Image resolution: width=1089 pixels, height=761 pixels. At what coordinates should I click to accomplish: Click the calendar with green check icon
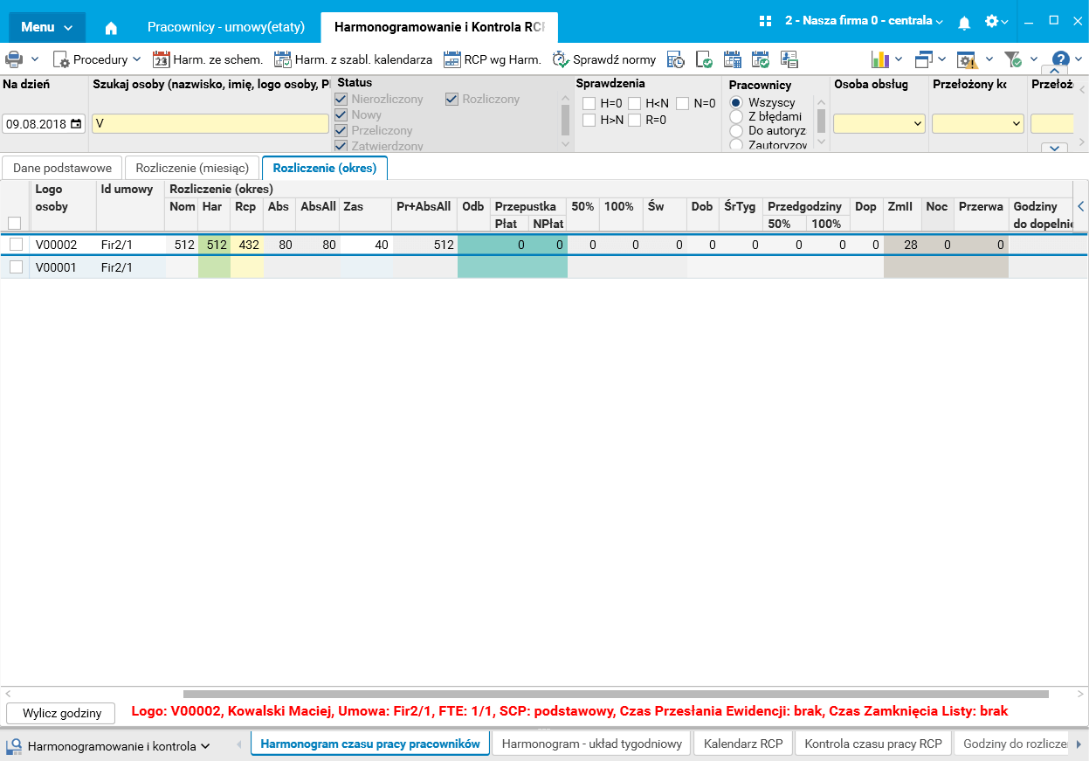point(761,59)
